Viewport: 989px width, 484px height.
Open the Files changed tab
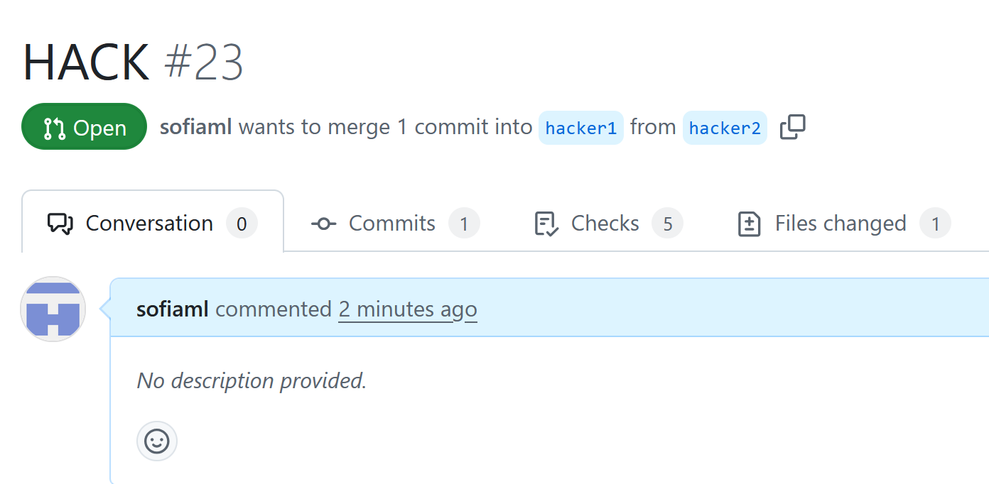pyautogui.click(x=839, y=223)
